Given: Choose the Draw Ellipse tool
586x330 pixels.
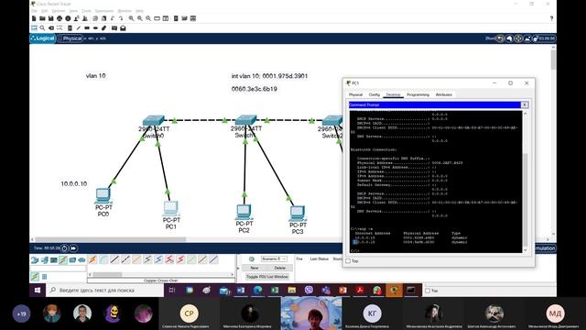Looking at the screenshot, I should pos(95,28).
